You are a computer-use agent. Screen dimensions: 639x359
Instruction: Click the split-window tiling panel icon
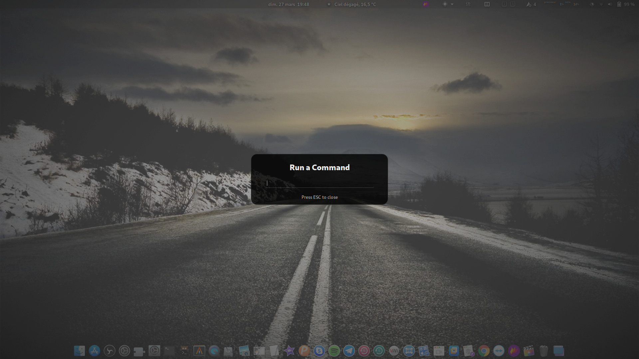487,4
